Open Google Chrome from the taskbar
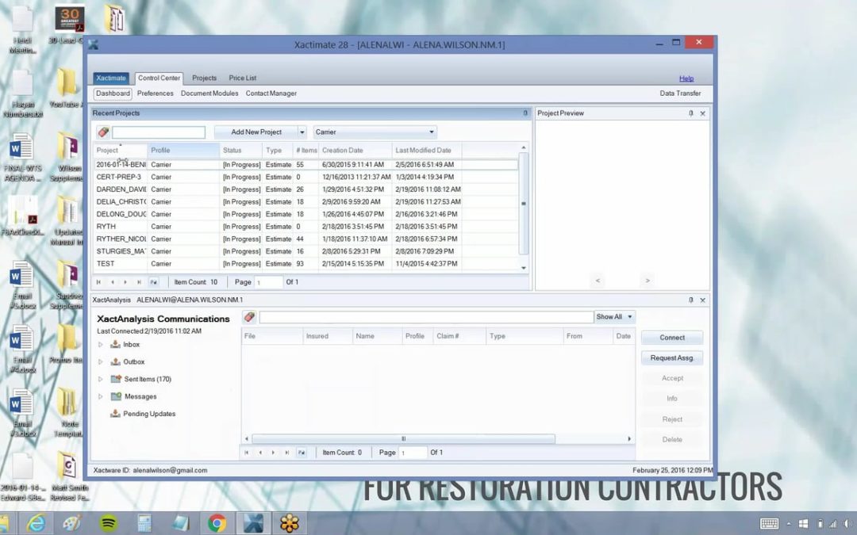 [x=217, y=523]
